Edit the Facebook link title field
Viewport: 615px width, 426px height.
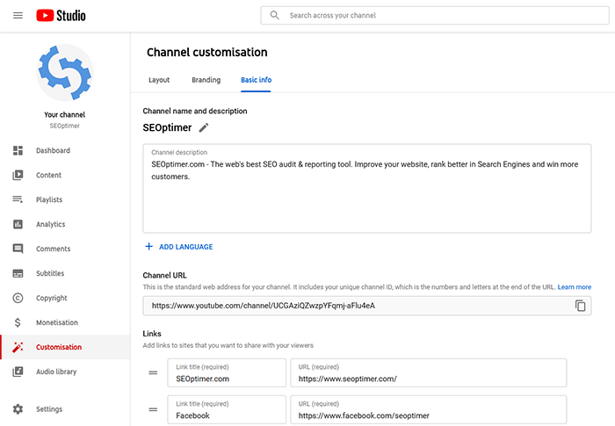point(227,409)
